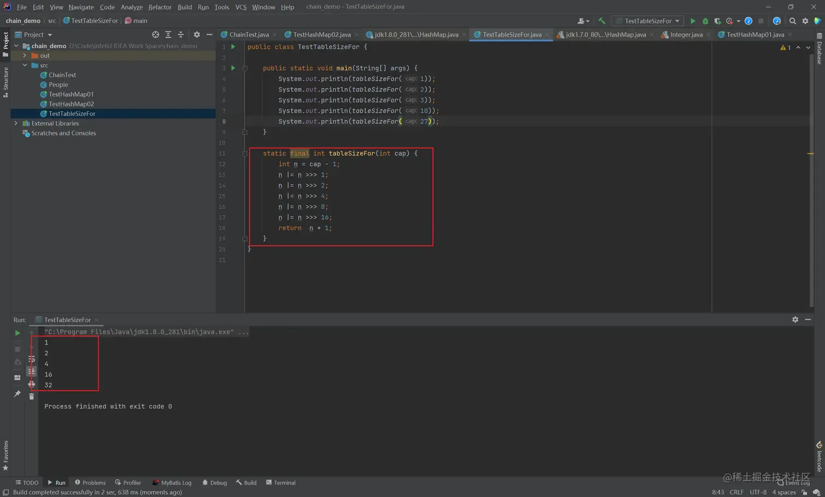
Task: Expand the out folder
Action: [x=25, y=56]
